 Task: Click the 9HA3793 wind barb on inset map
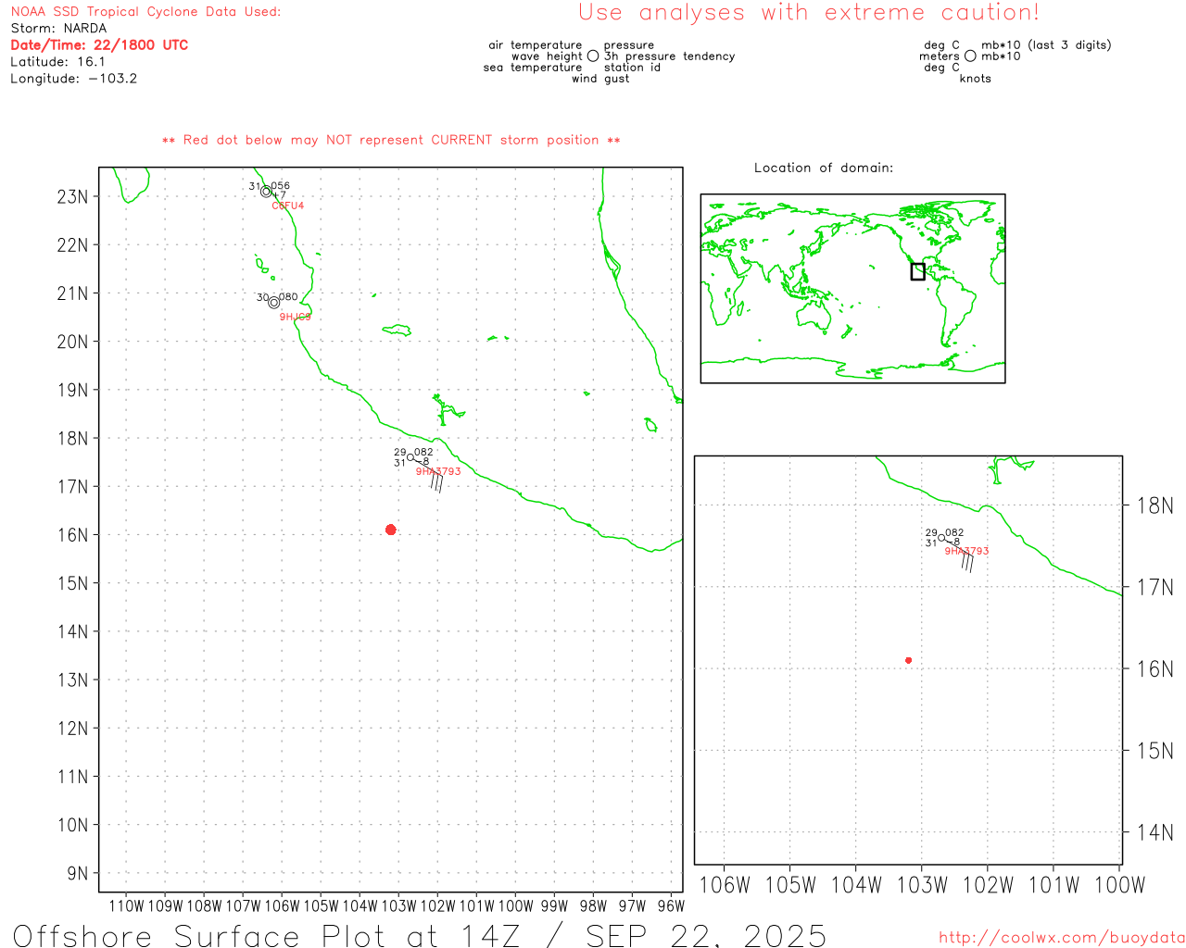point(967,560)
